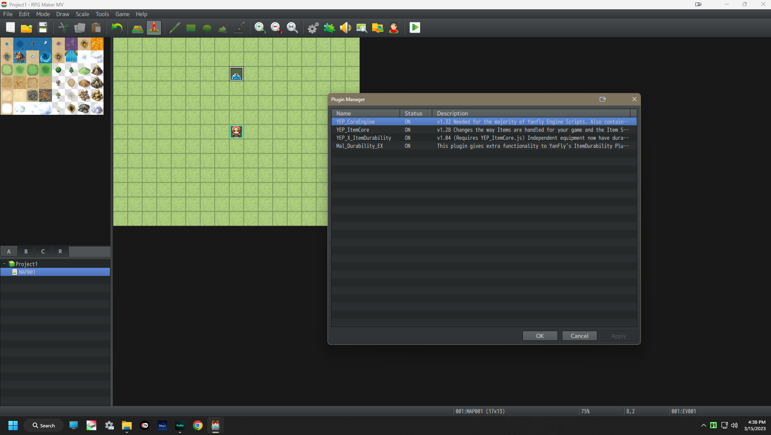Click the Description column header
This screenshot has height=435, width=771.
pos(531,113)
